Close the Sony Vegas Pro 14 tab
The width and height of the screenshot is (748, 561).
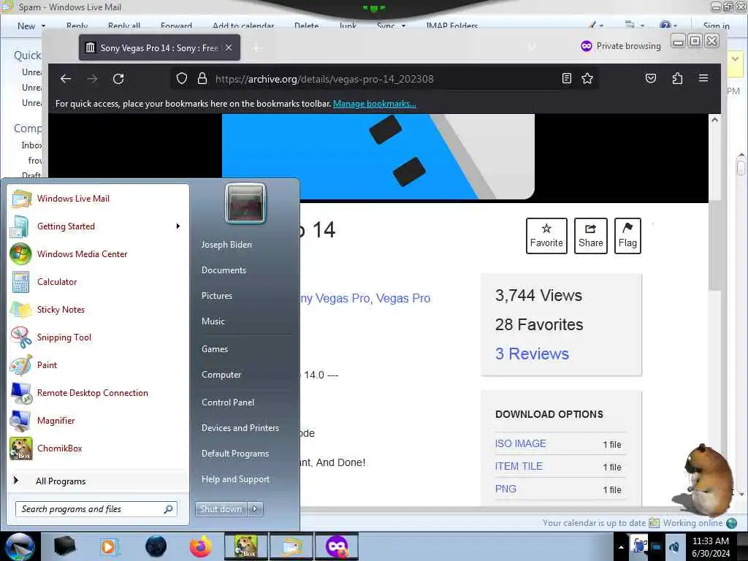[x=229, y=47]
